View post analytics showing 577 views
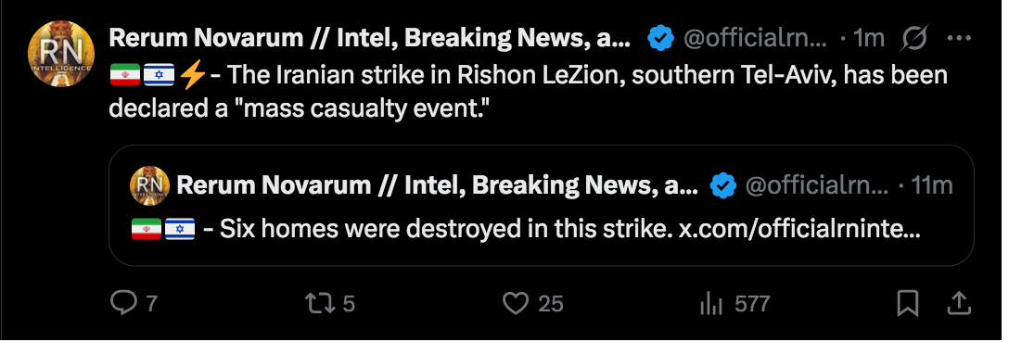The image size is (1009, 342). point(711,303)
